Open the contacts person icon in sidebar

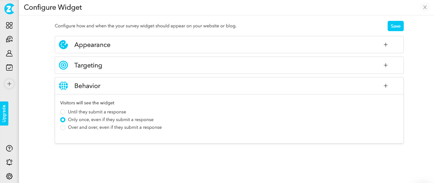[x=9, y=53]
